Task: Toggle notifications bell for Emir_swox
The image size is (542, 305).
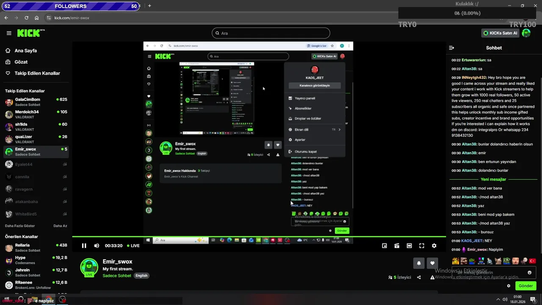Action: [x=419, y=263]
